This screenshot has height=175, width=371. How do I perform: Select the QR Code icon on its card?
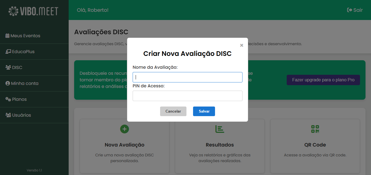(315, 129)
